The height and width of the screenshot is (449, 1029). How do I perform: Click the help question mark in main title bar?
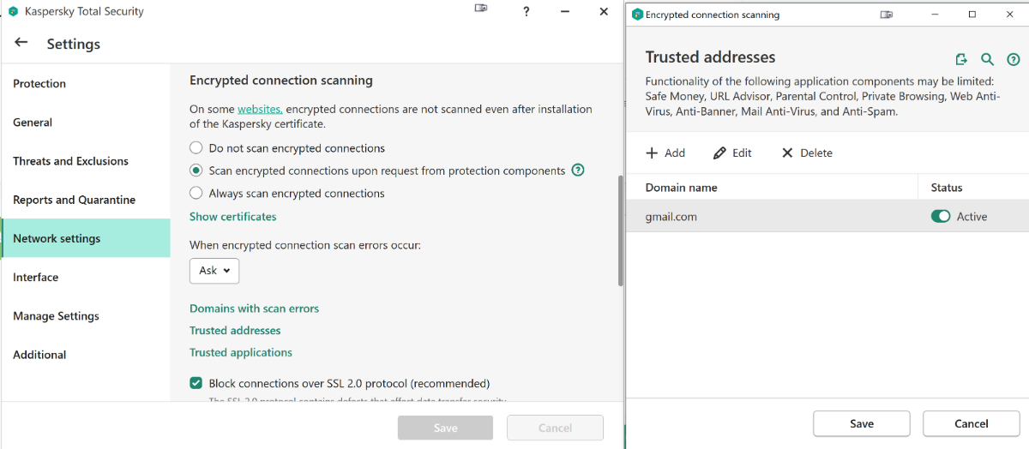[x=526, y=12]
